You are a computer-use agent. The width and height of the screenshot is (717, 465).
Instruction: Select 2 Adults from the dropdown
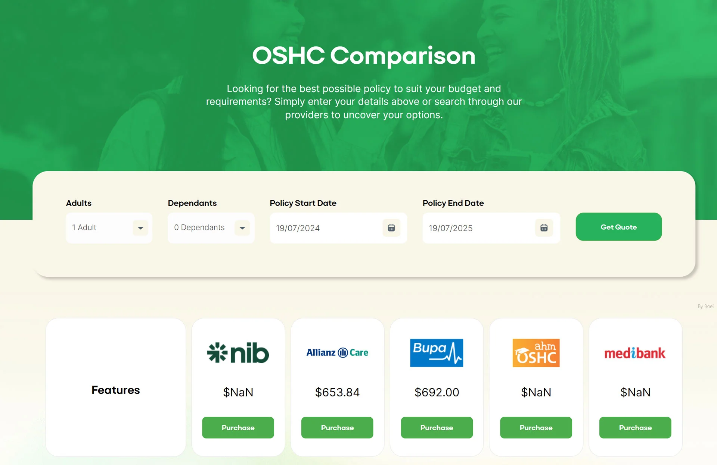108,226
